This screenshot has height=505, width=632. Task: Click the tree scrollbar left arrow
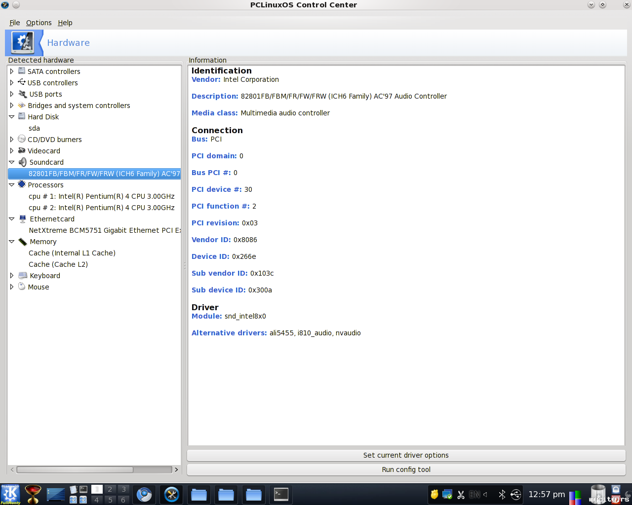(13, 469)
